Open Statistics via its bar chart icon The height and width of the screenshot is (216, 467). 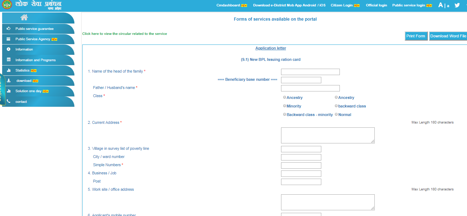click(8, 70)
